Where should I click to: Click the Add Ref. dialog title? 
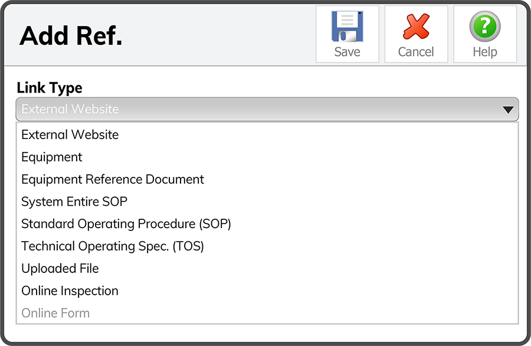coord(71,35)
